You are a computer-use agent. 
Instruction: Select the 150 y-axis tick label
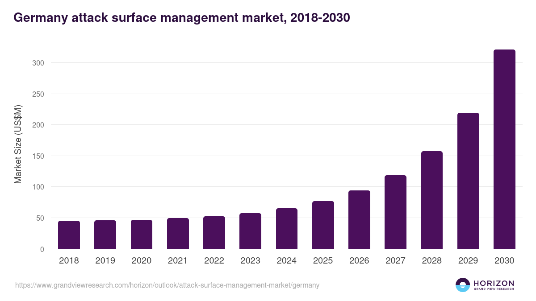[x=39, y=156]
